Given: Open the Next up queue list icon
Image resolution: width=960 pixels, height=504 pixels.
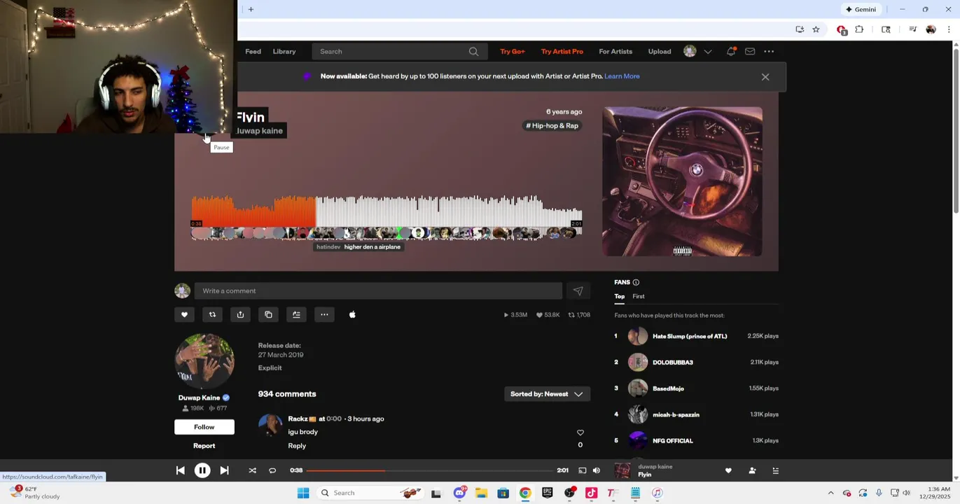Looking at the screenshot, I should coord(775,471).
